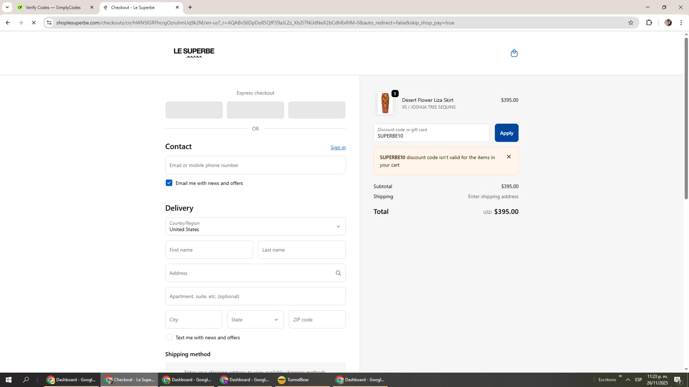Viewport: 689px width, 387px height.
Task: Click the Apply discount button
Action: click(507, 133)
